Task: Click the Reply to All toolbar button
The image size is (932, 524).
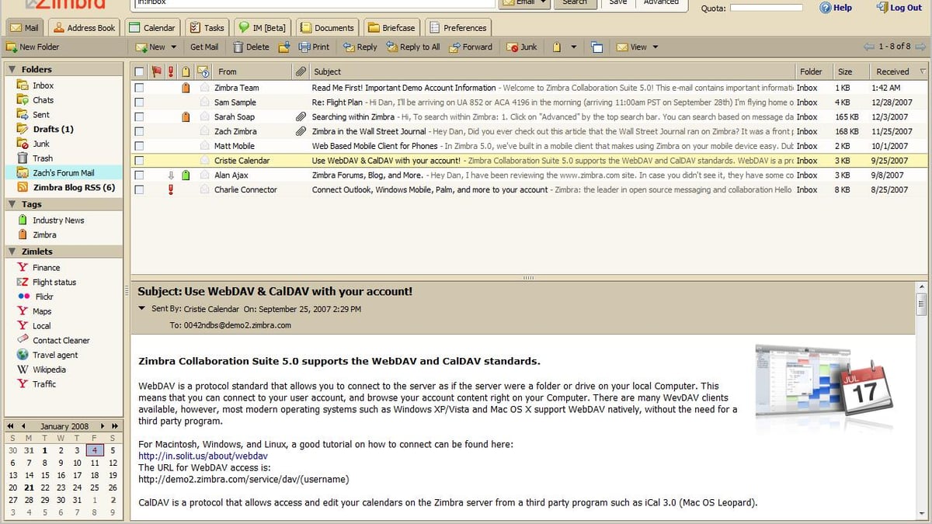Action: (x=412, y=47)
